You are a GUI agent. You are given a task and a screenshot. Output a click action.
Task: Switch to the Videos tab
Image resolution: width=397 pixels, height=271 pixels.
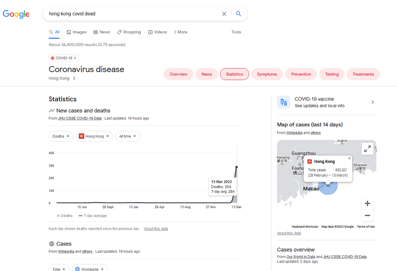pyautogui.click(x=158, y=32)
